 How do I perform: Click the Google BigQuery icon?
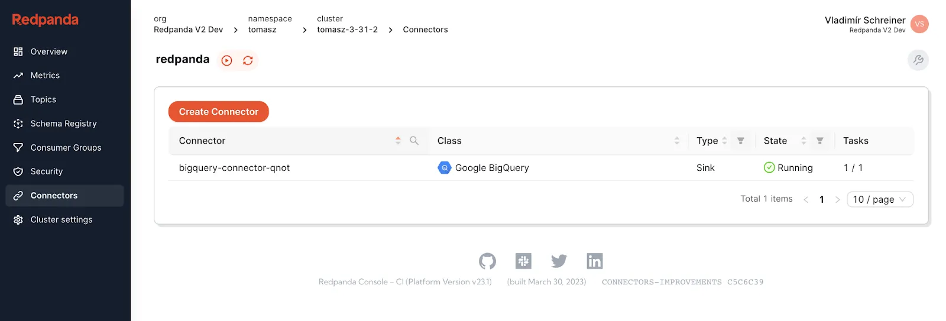(445, 168)
